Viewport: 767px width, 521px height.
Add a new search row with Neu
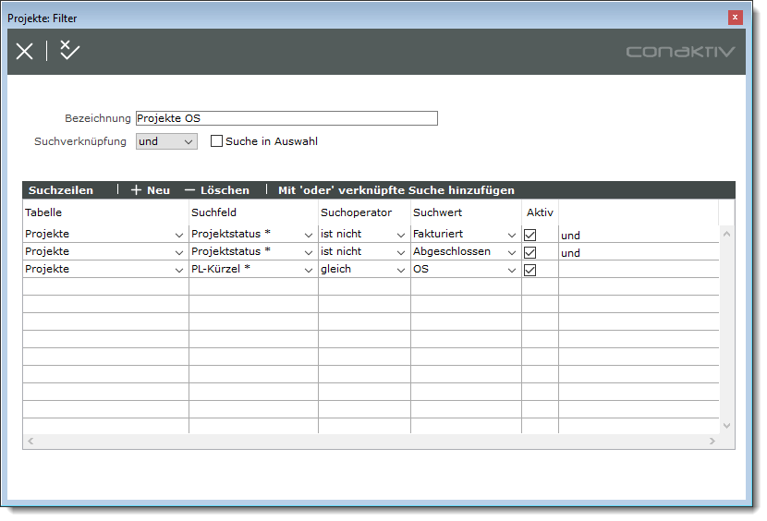click(x=150, y=190)
